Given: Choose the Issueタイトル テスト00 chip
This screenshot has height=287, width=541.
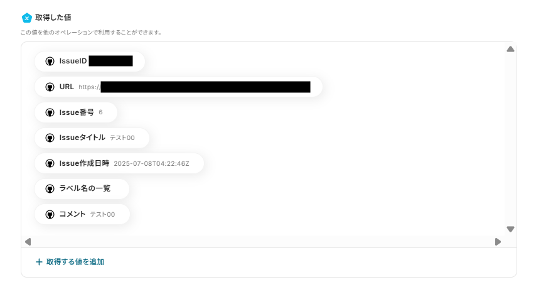Looking at the screenshot, I should (92, 138).
